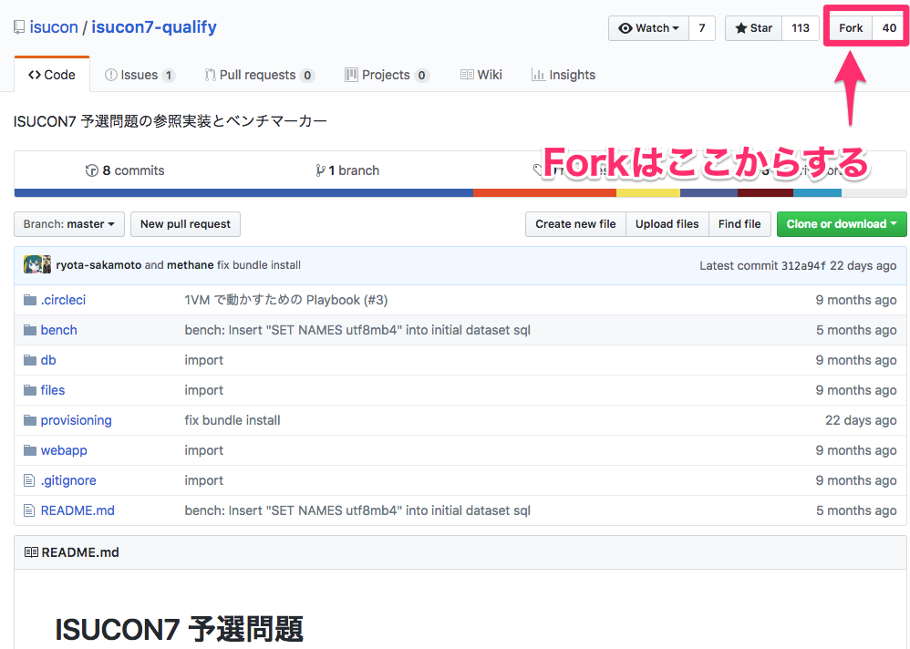
Task: Switch to the Issues tab
Action: coord(140,75)
